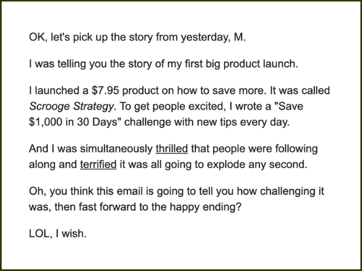Viewport: 362px width, 271px height.
Task: Click the "$1,000" amount in the text
Action: [x=45, y=122]
